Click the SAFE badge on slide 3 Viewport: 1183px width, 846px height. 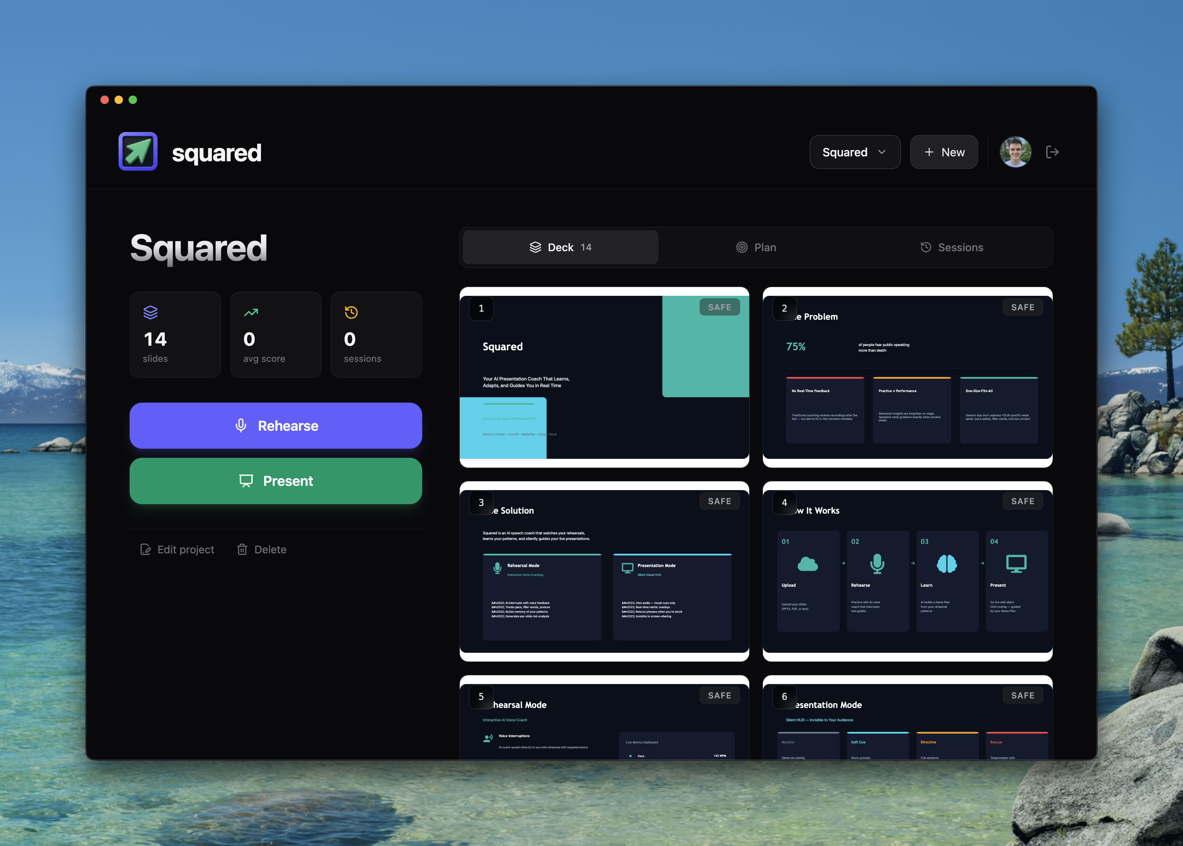tap(719, 501)
